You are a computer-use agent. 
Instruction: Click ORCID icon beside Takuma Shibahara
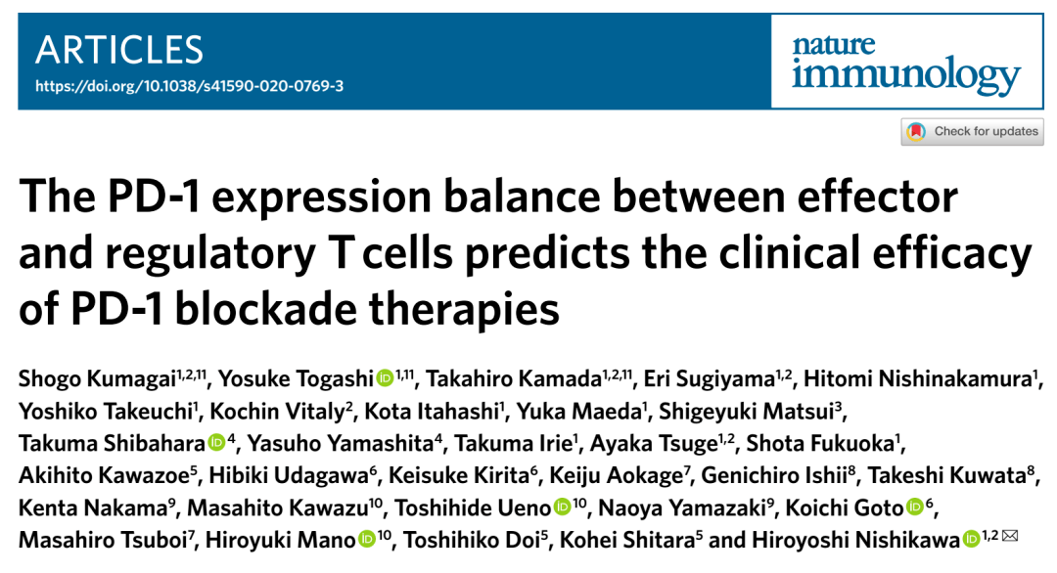tap(216, 442)
